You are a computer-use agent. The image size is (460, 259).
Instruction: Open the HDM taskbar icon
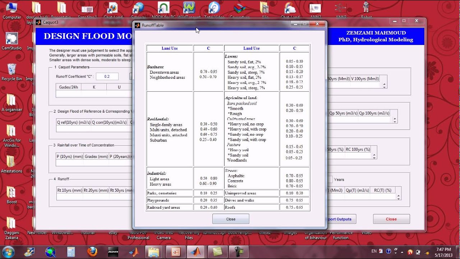[113, 251]
